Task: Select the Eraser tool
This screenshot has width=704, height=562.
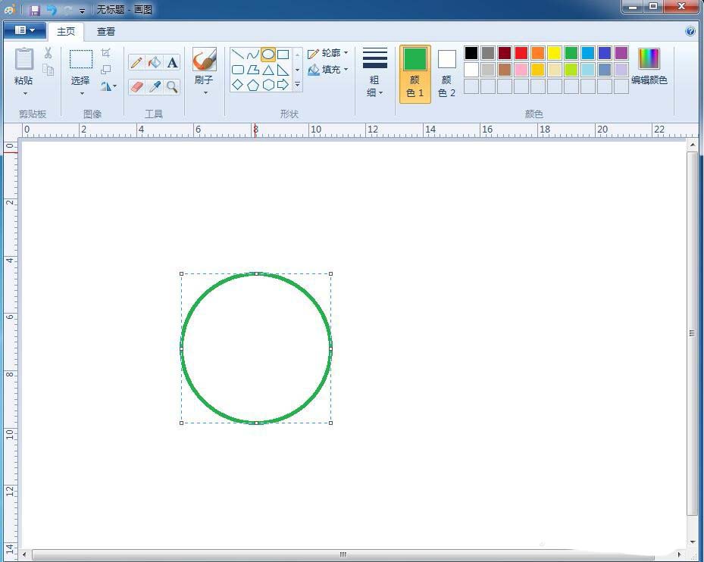Action: 136,86
